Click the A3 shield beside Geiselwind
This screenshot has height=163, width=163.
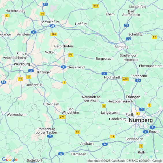pyautogui.click(x=63, y=67)
